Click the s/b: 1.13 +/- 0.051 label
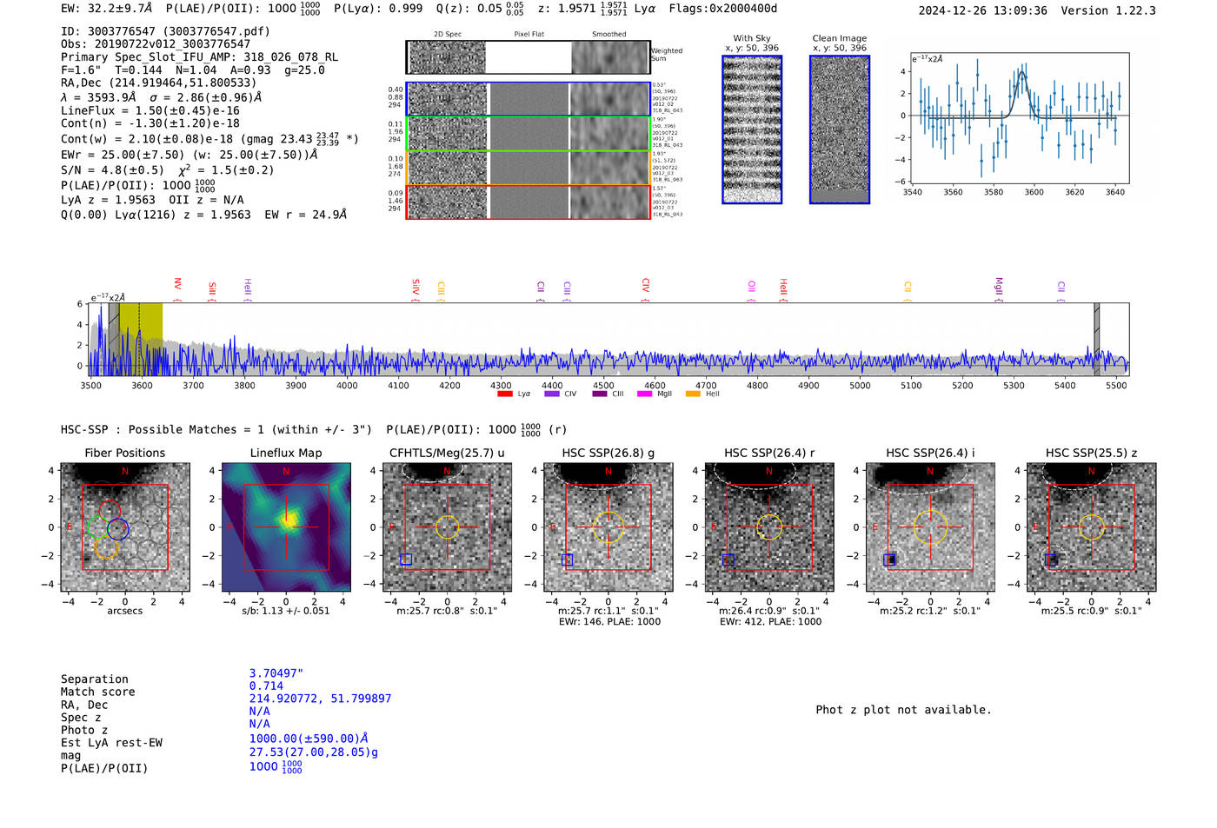 [x=286, y=611]
